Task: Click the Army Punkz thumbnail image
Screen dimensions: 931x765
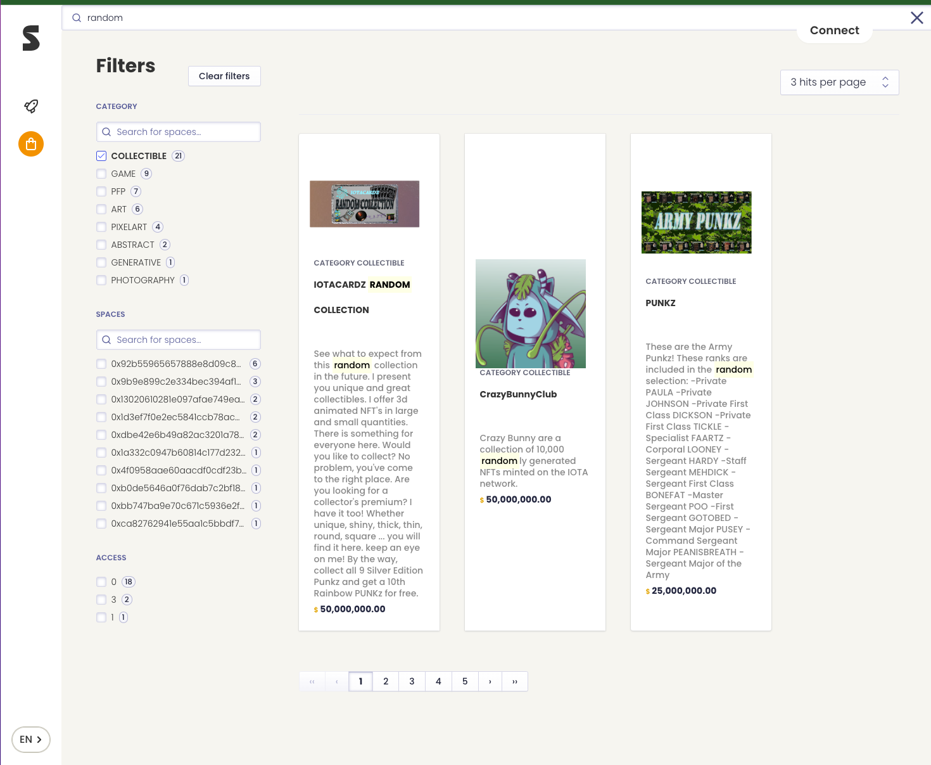Action: click(696, 222)
